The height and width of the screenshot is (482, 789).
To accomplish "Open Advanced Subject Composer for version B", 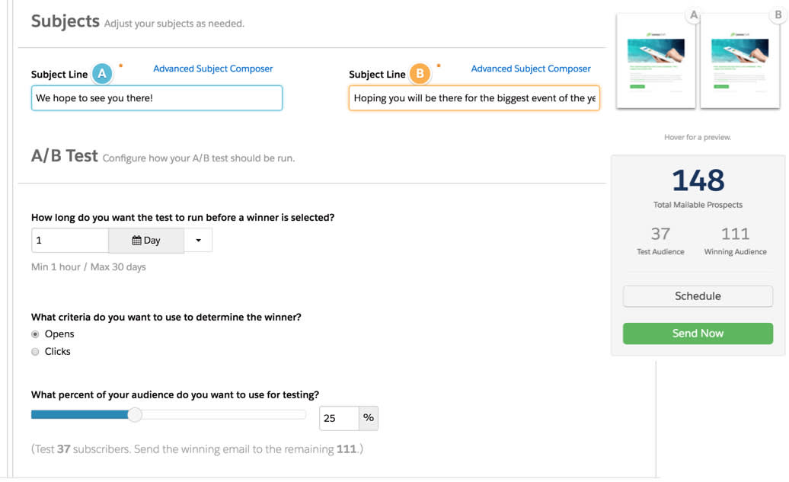I will 530,69.
